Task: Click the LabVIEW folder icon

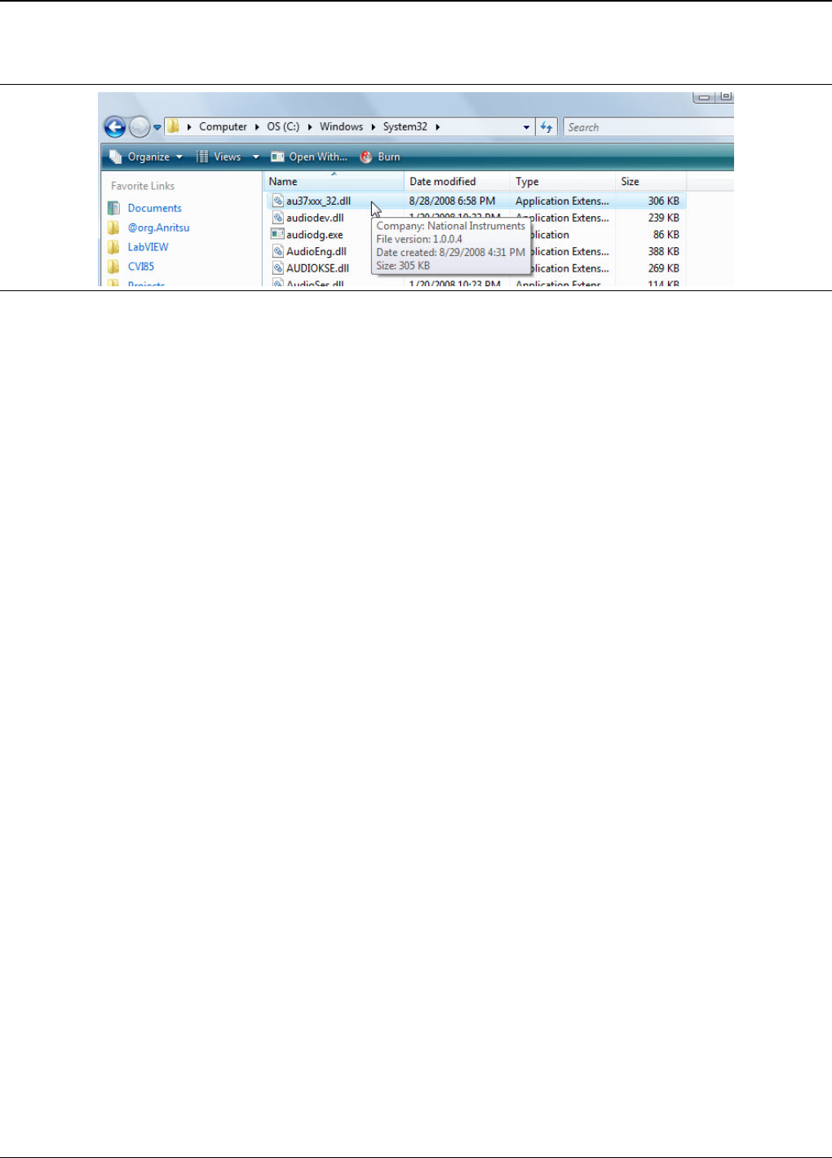Action: (x=114, y=247)
